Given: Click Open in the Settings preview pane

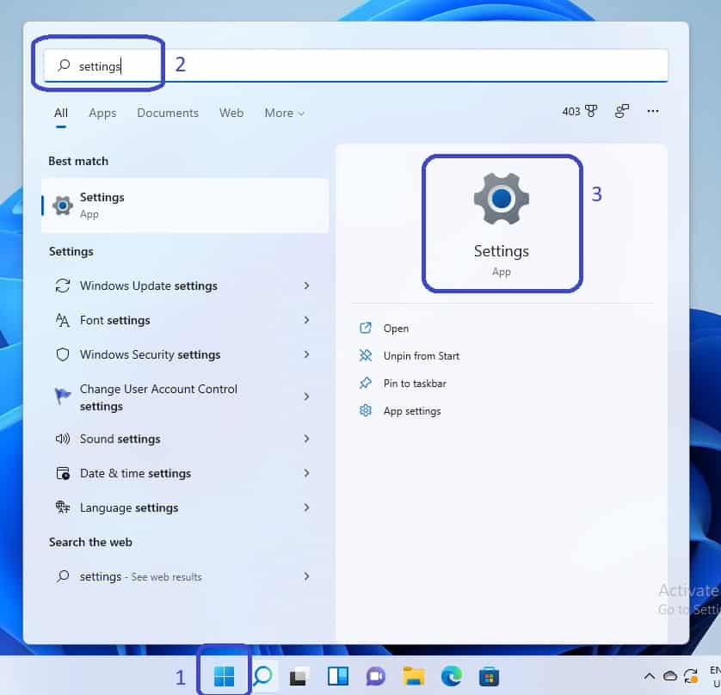Looking at the screenshot, I should point(396,329).
